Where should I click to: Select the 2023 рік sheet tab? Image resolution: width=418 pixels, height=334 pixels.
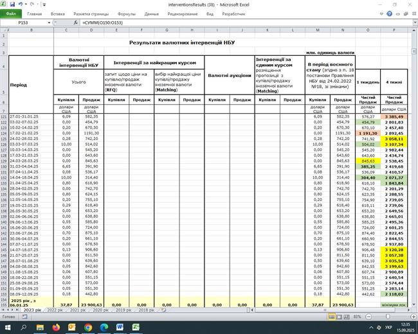click(32, 310)
